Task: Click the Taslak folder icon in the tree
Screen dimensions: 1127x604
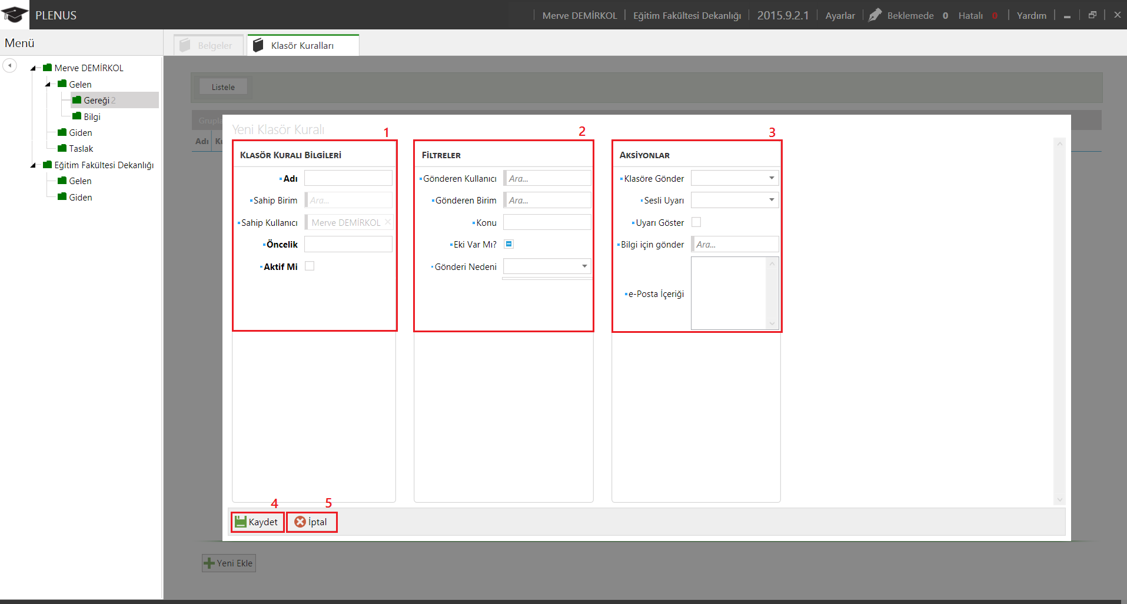Action: [x=62, y=148]
